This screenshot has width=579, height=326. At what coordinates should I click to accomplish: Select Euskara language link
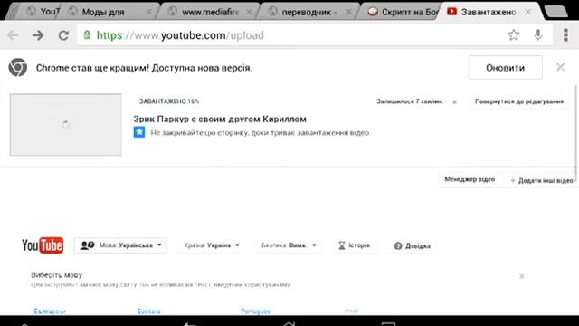click(x=148, y=312)
